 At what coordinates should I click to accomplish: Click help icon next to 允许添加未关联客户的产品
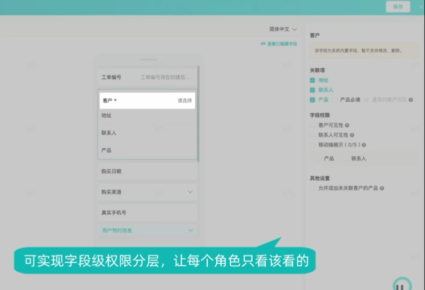pyautogui.click(x=382, y=189)
